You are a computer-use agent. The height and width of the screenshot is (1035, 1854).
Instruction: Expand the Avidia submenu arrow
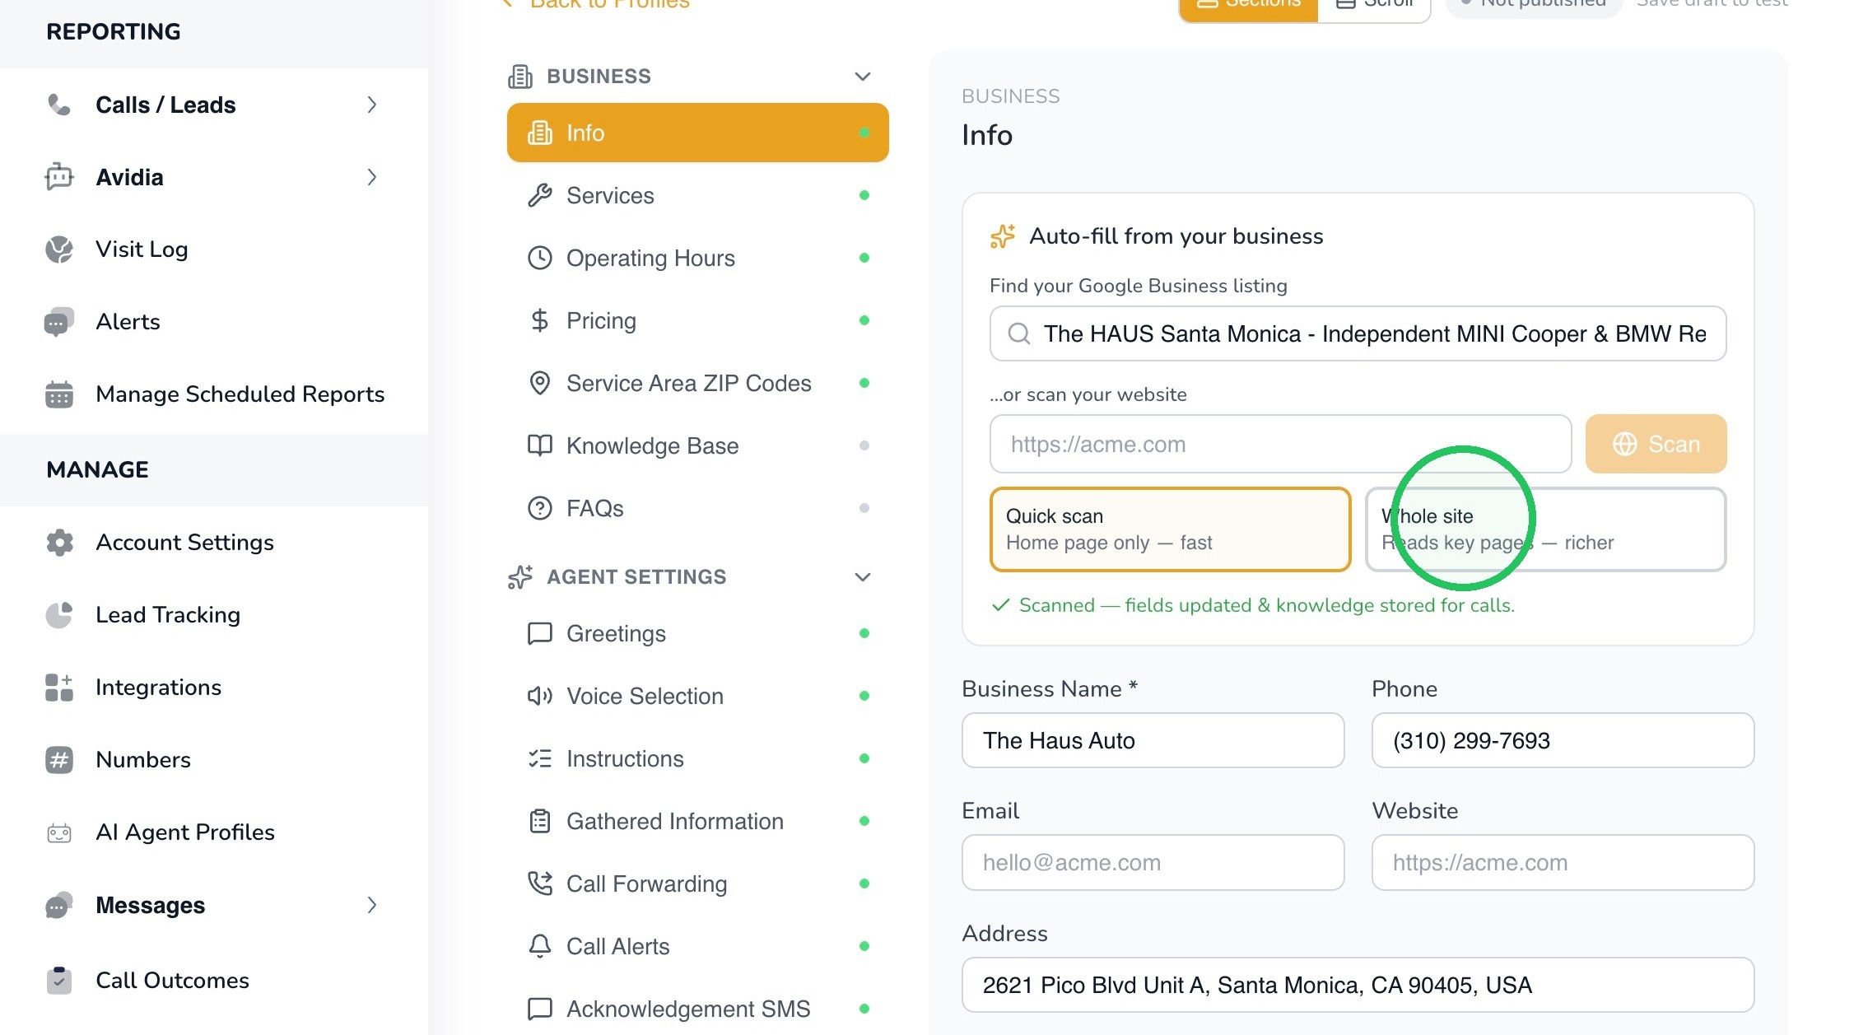[372, 177]
